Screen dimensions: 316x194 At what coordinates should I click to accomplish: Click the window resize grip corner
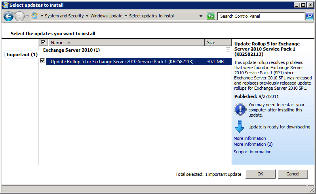(312, 190)
